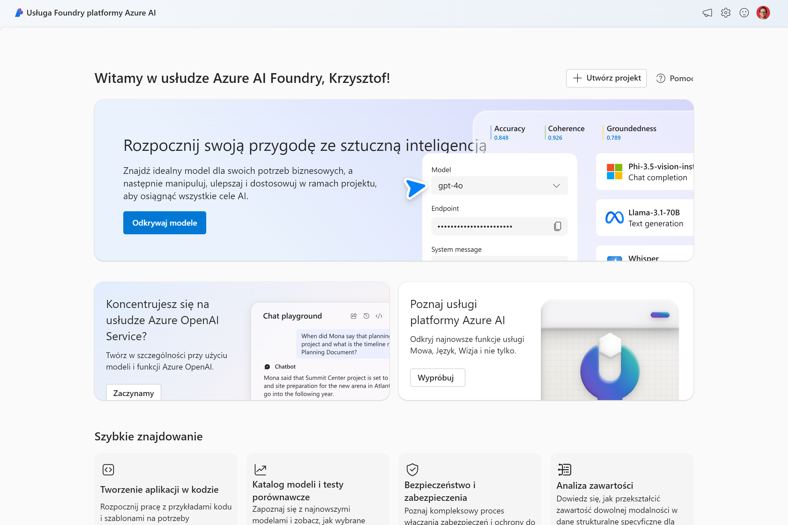
Task: Expand the gpt-4o model dropdown
Action: pyautogui.click(x=499, y=185)
